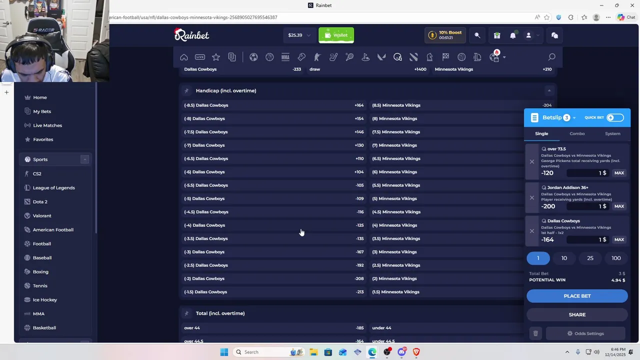Switch to the Combo tab
640x360 pixels.
[577, 133]
